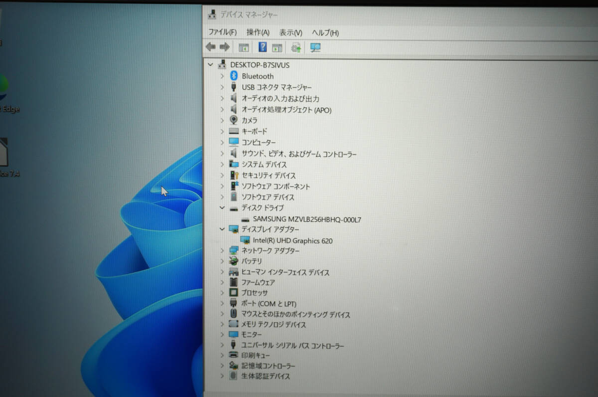This screenshot has height=397, width=598.
Task: Select ソフトウェア デバイス row
Action: (268, 197)
